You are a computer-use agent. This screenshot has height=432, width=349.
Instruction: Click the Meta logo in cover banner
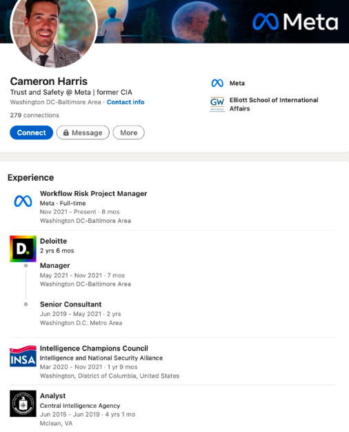[x=295, y=21]
